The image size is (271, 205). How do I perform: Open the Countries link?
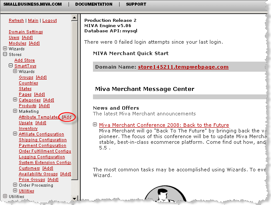click(x=28, y=83)
